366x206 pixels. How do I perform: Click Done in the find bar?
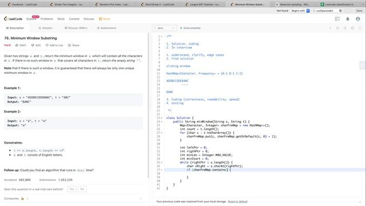coord(359,11)
